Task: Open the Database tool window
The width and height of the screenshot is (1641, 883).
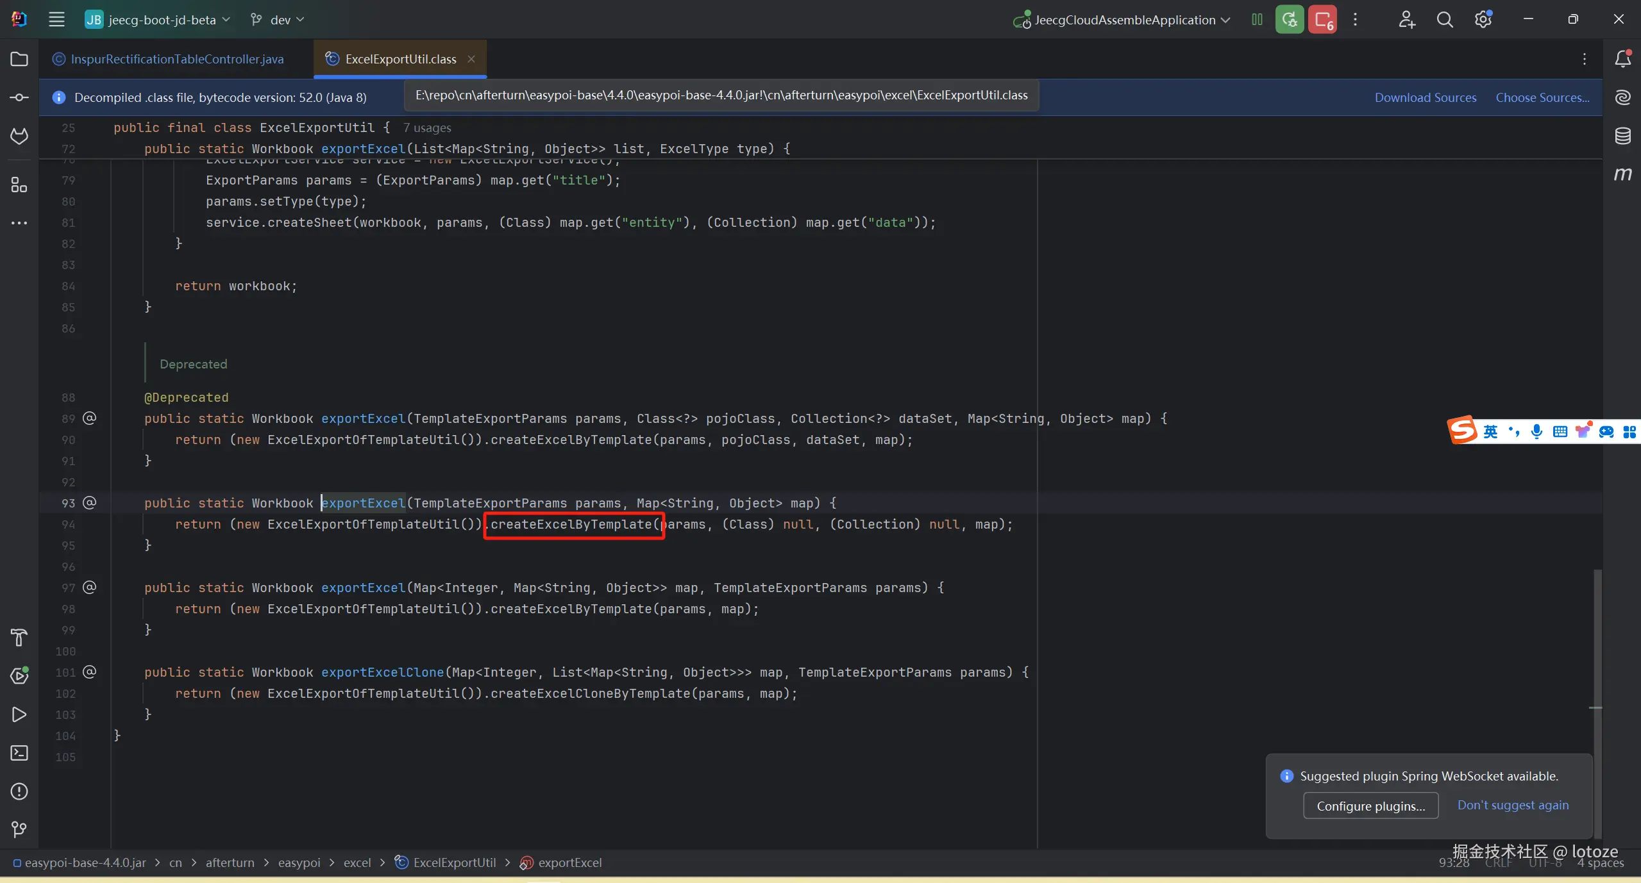Action: coord(1622,136)
